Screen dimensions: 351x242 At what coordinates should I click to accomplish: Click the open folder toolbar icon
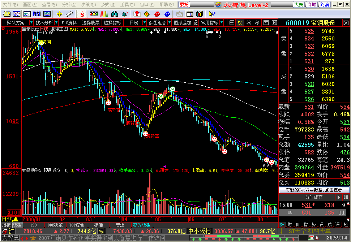pyautogui.click(x=7, y=14)
